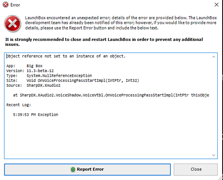Screen dimensions: 223x180
Task: Click the 'Recent Log:' text line
Action: (19, 105)
